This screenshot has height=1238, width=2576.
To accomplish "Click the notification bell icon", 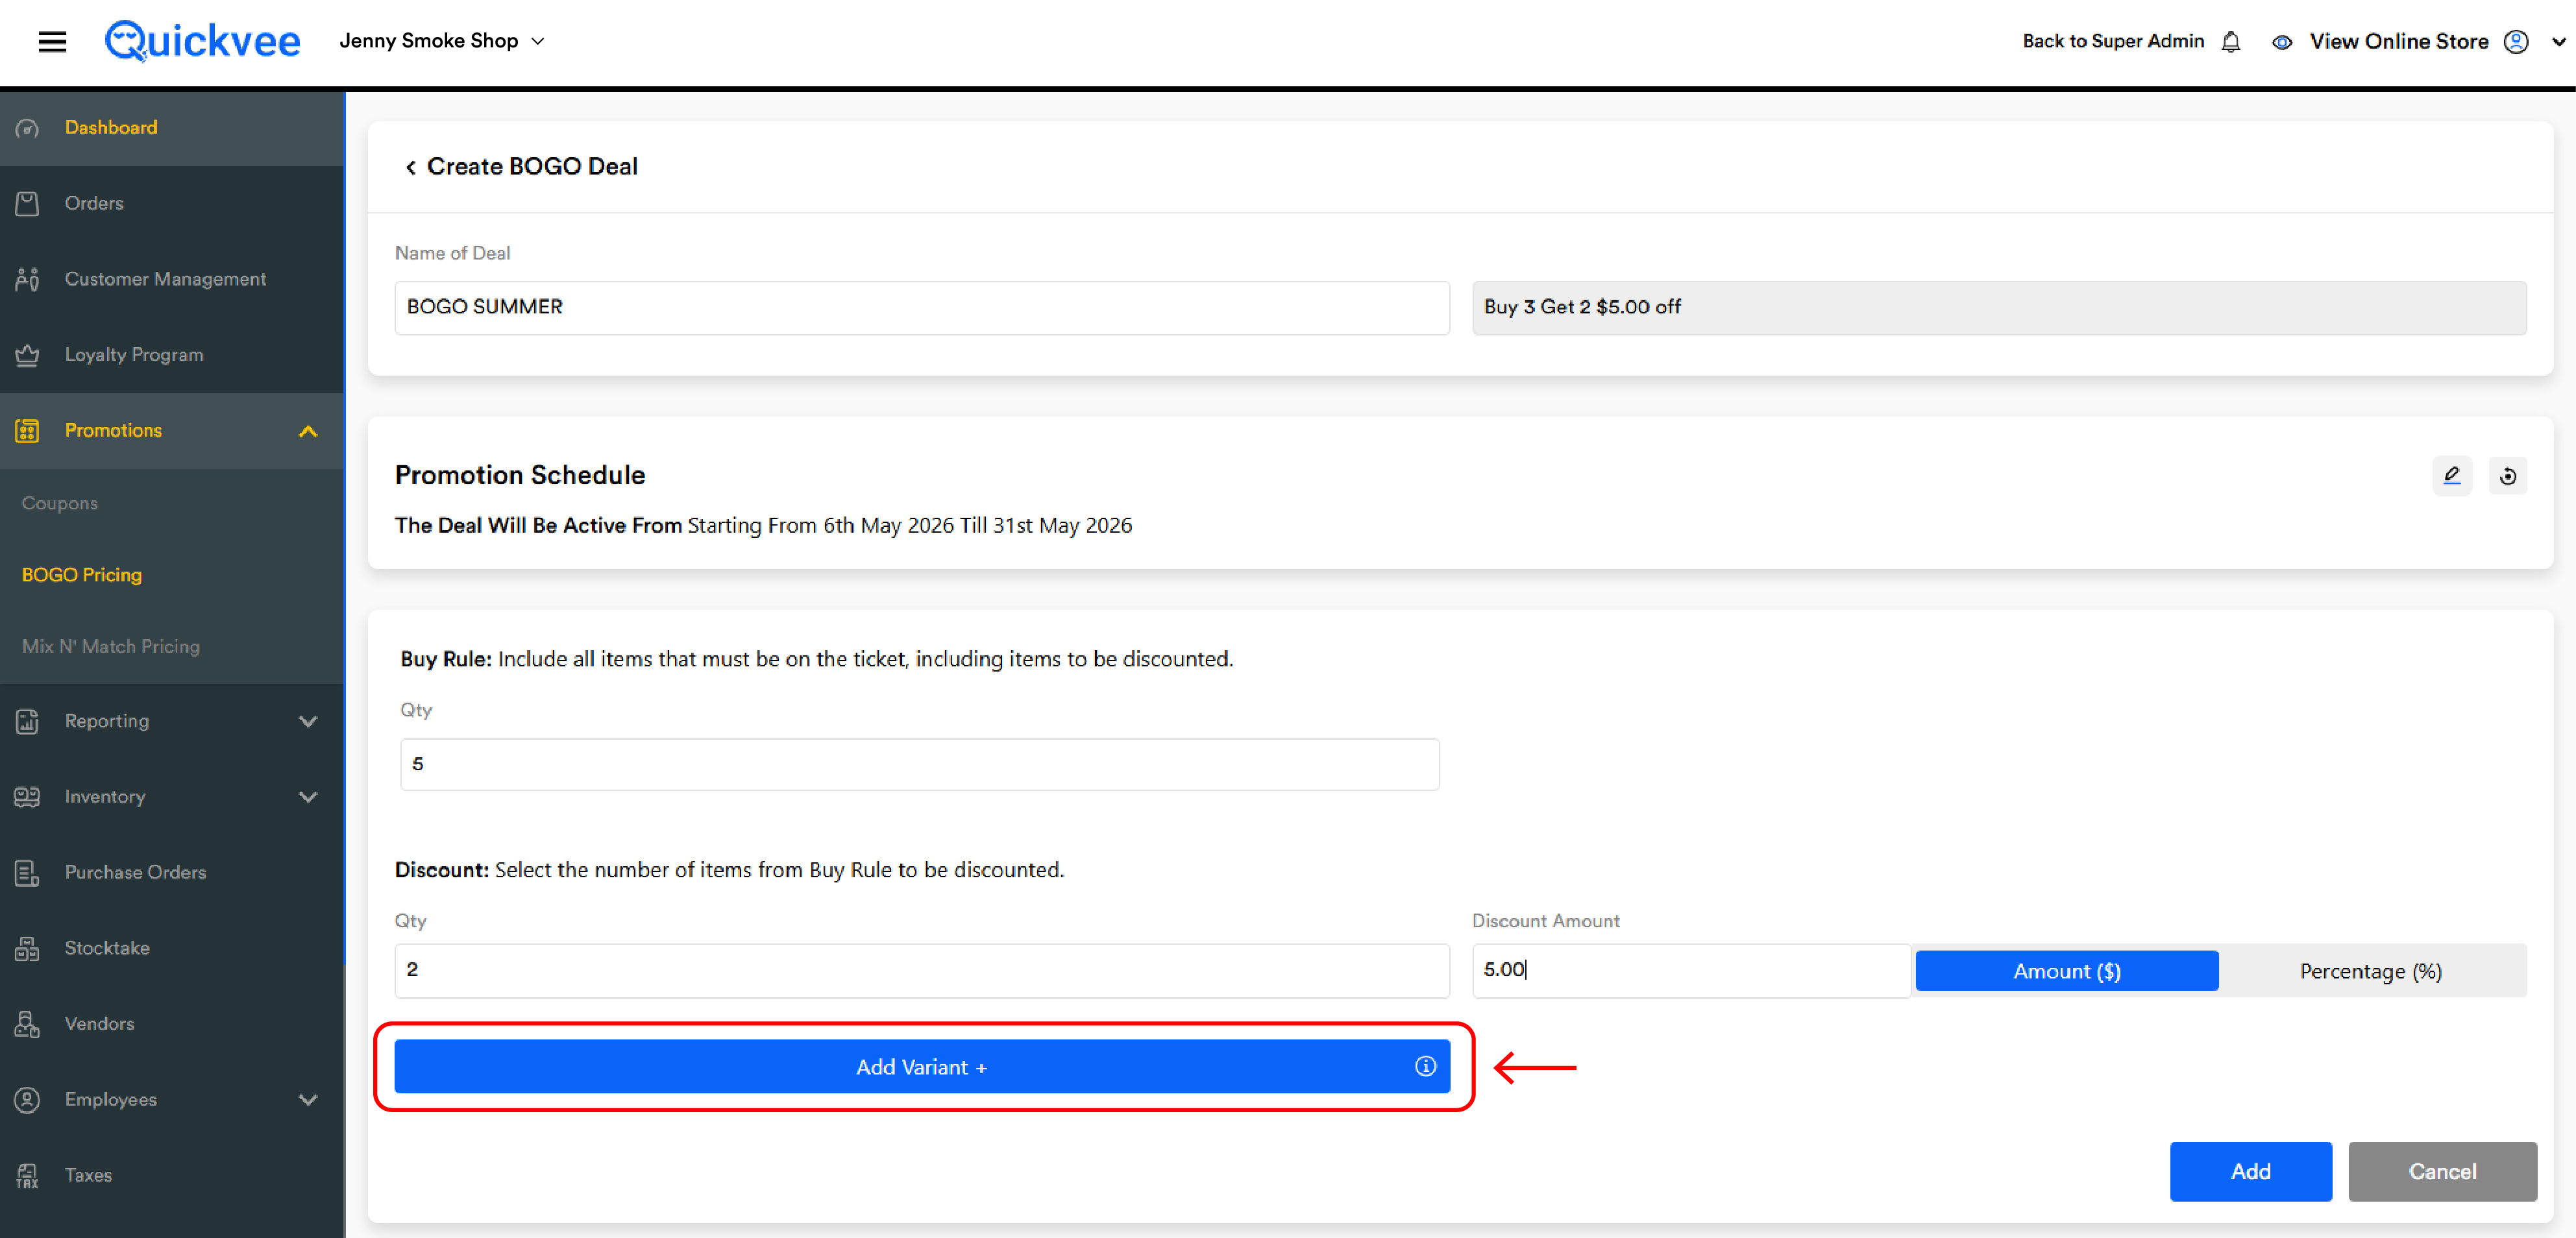I will 2231,42.
